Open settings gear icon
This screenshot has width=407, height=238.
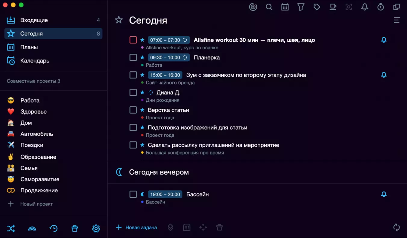96,229
